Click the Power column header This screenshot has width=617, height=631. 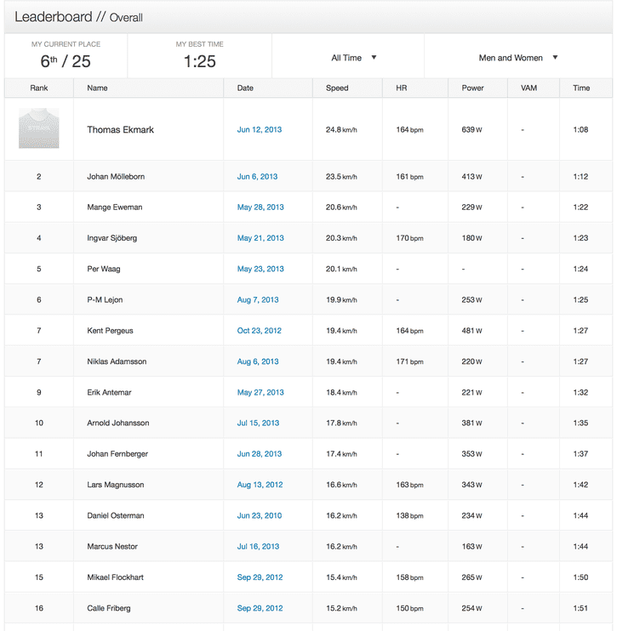[472, 88]
